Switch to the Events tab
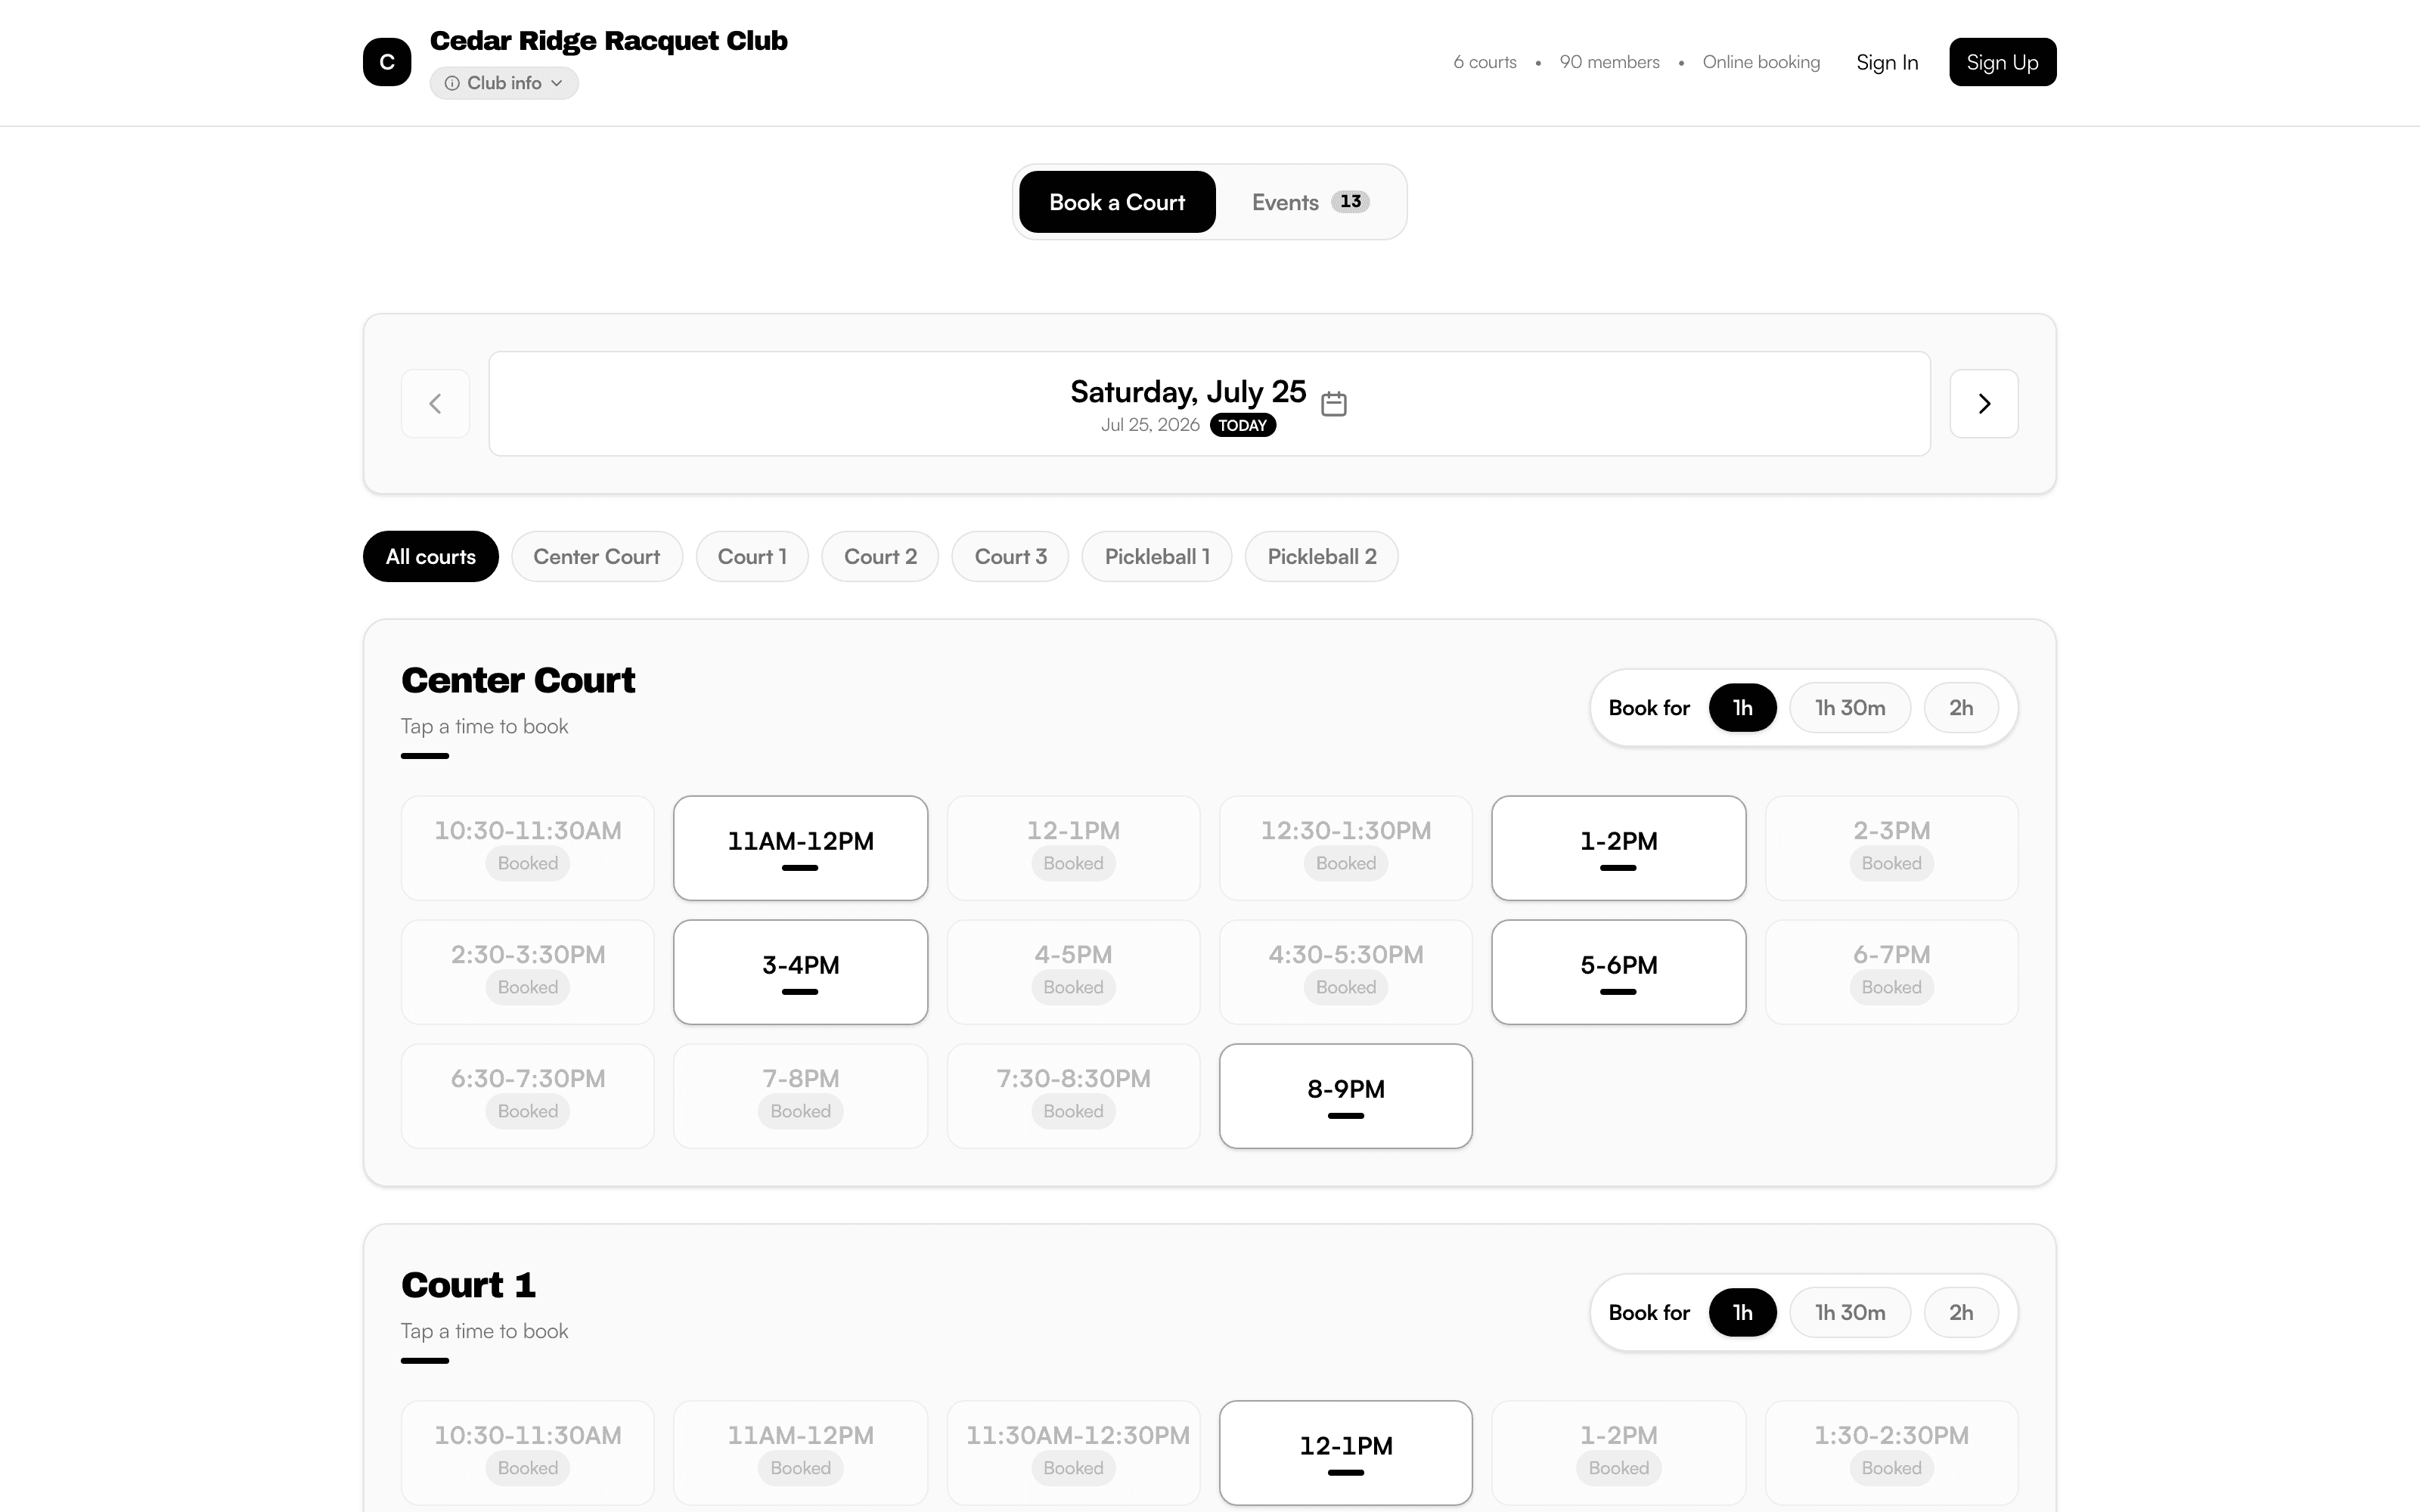The image size is (2420, 1512). click(1310, 202)
